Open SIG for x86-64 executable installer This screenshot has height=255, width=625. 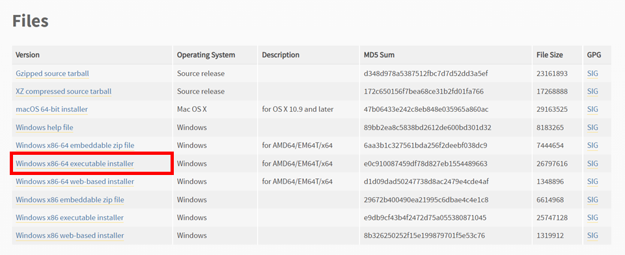(592, 163)
